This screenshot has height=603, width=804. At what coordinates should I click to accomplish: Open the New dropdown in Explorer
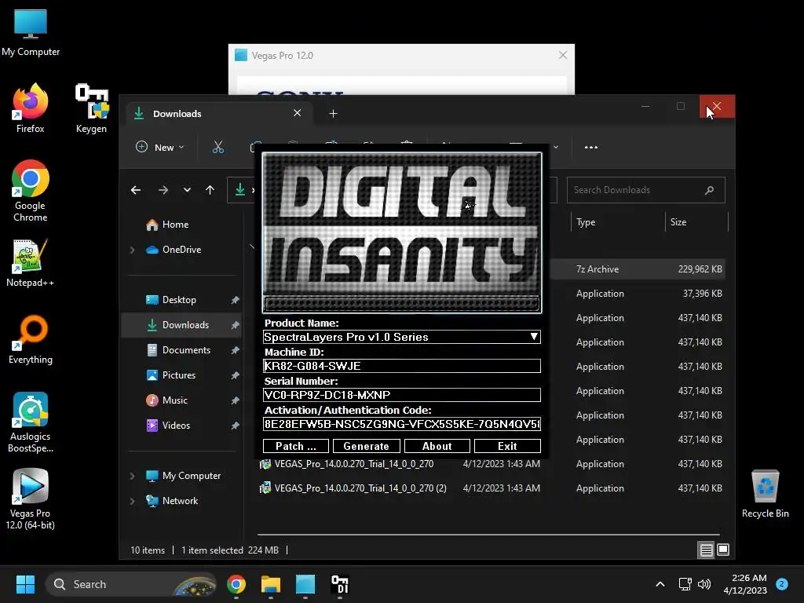[x=160, y=148]
